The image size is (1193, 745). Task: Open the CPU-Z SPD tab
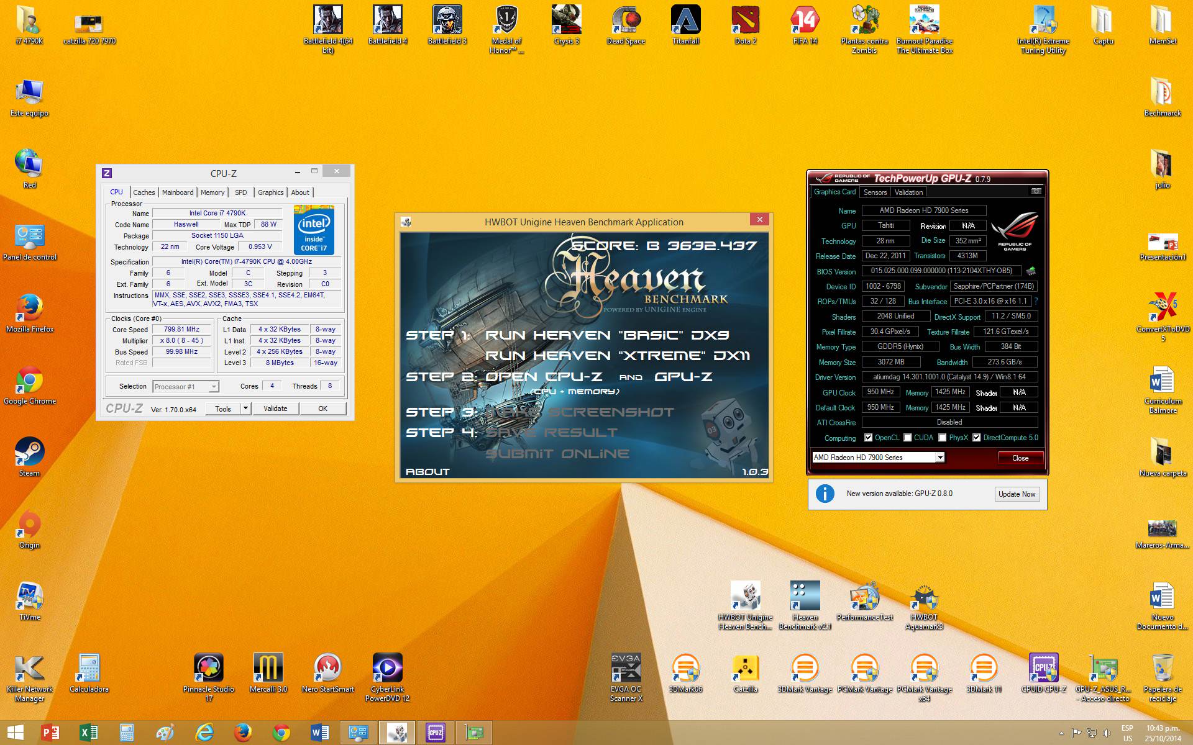point(241,192)
